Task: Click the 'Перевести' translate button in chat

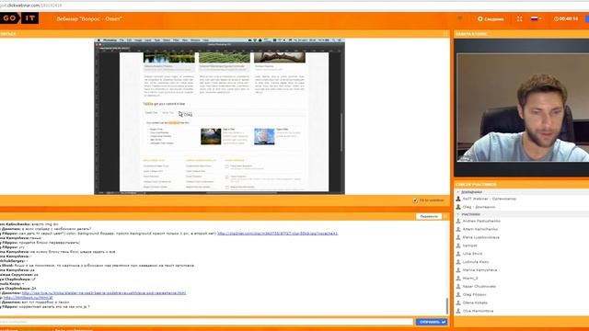Action: click(x=429, y=217)
